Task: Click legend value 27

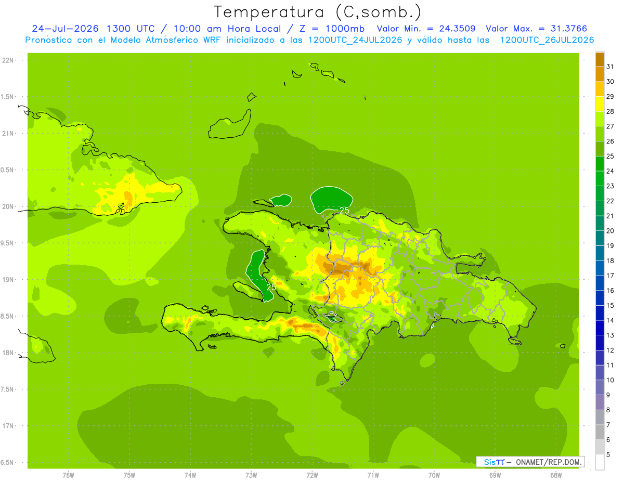Action: pos(610,126)
